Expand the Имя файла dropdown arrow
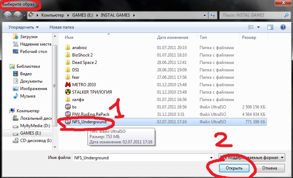293x178 pixels. click(x=211, y=158)
